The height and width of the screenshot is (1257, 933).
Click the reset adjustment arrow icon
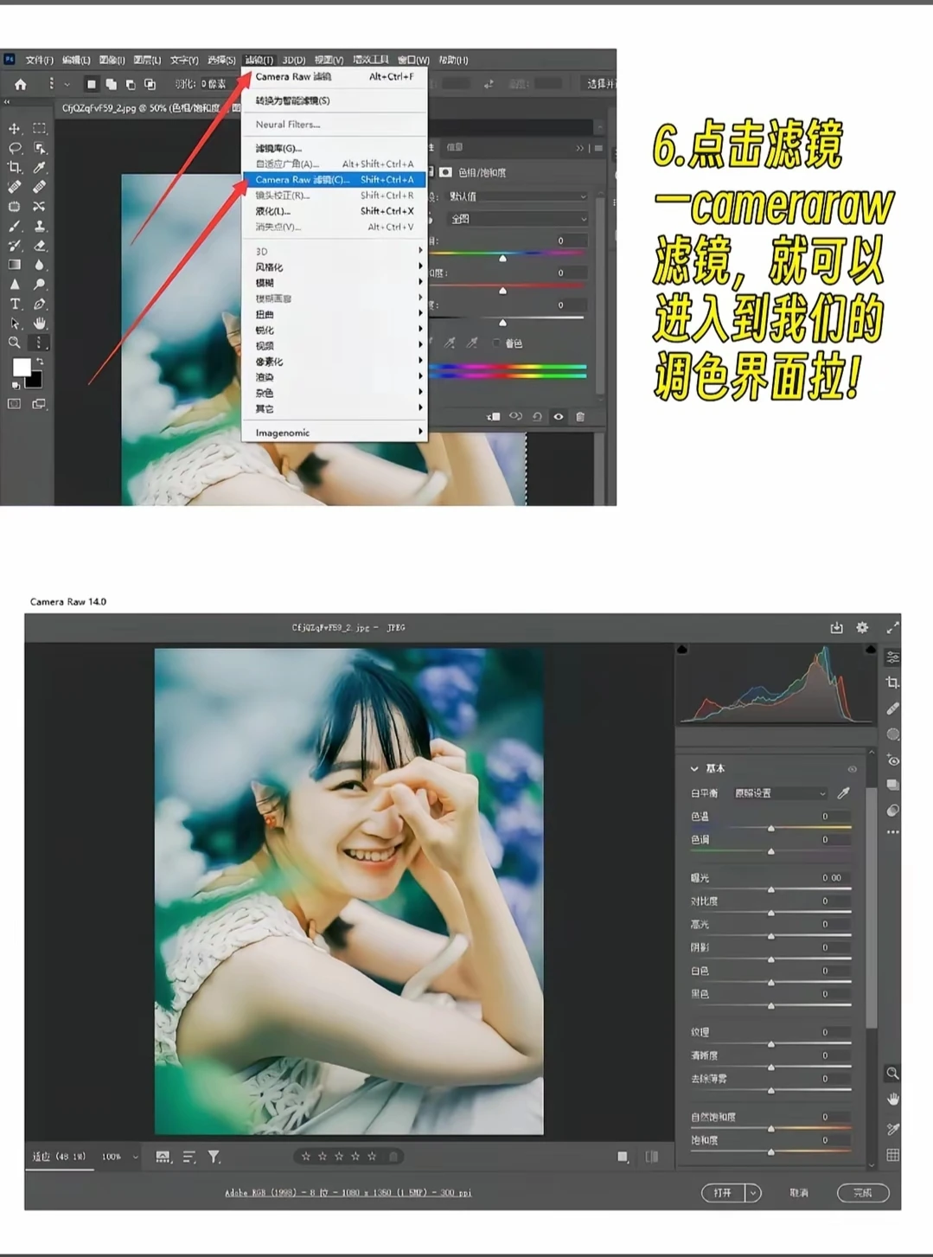[537, 417]
